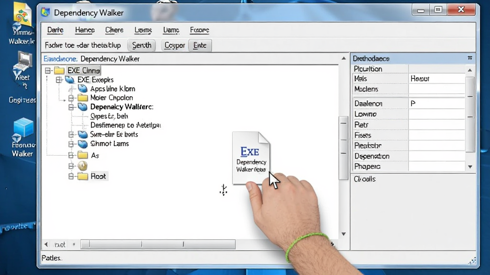Image resolution: width=490 pixels, height=275 pixels.
Task: Expand the Shmot Lams node
Action: (71, 144)
